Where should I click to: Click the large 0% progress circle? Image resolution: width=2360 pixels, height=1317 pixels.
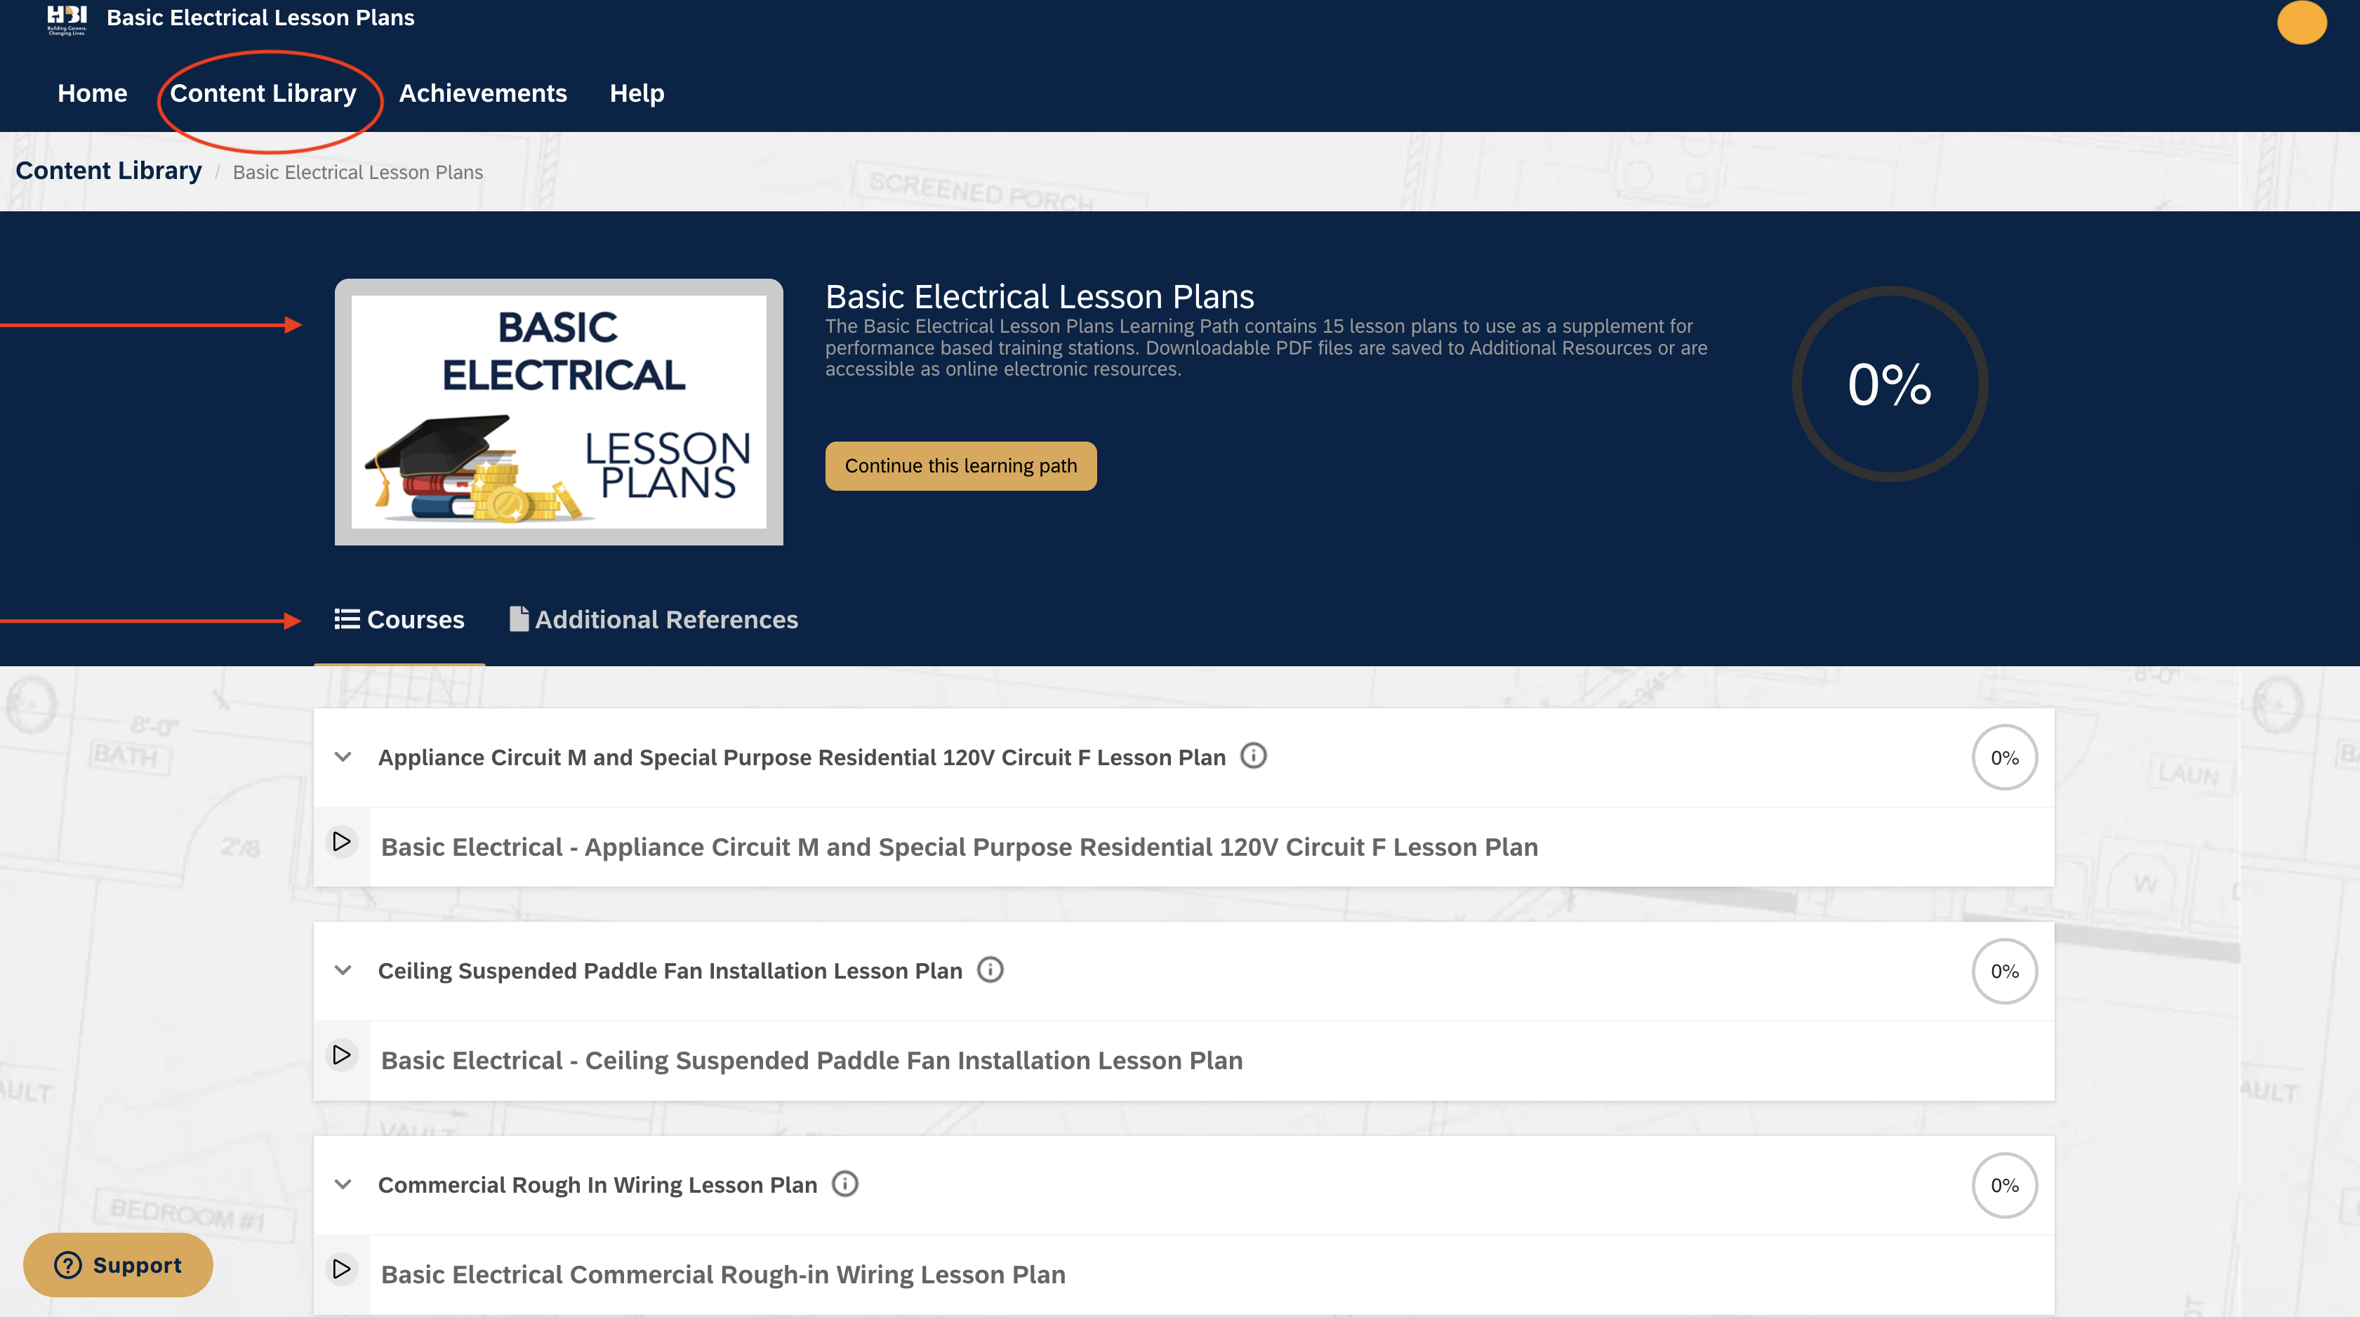click(x=1889, y=384)
